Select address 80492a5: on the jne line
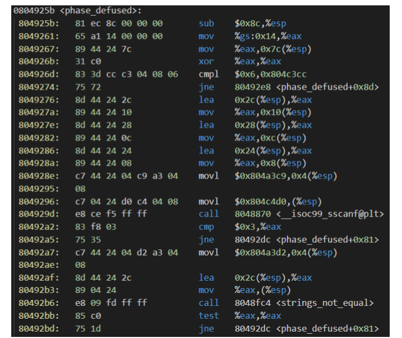Viewport: 402px width, 338px height. click(x=39, y=239)
